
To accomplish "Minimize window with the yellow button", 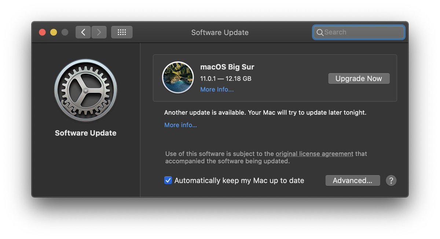I will pos(54,32).
